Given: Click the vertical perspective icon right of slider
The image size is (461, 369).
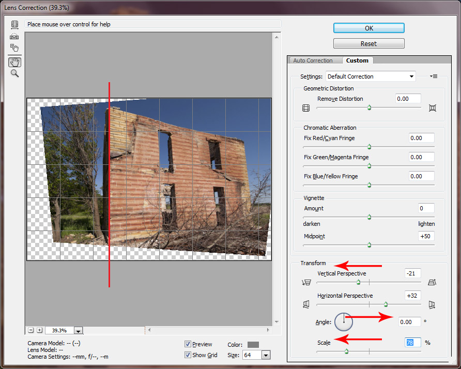Looking at the screenshot, I should (x=432, y=282).
